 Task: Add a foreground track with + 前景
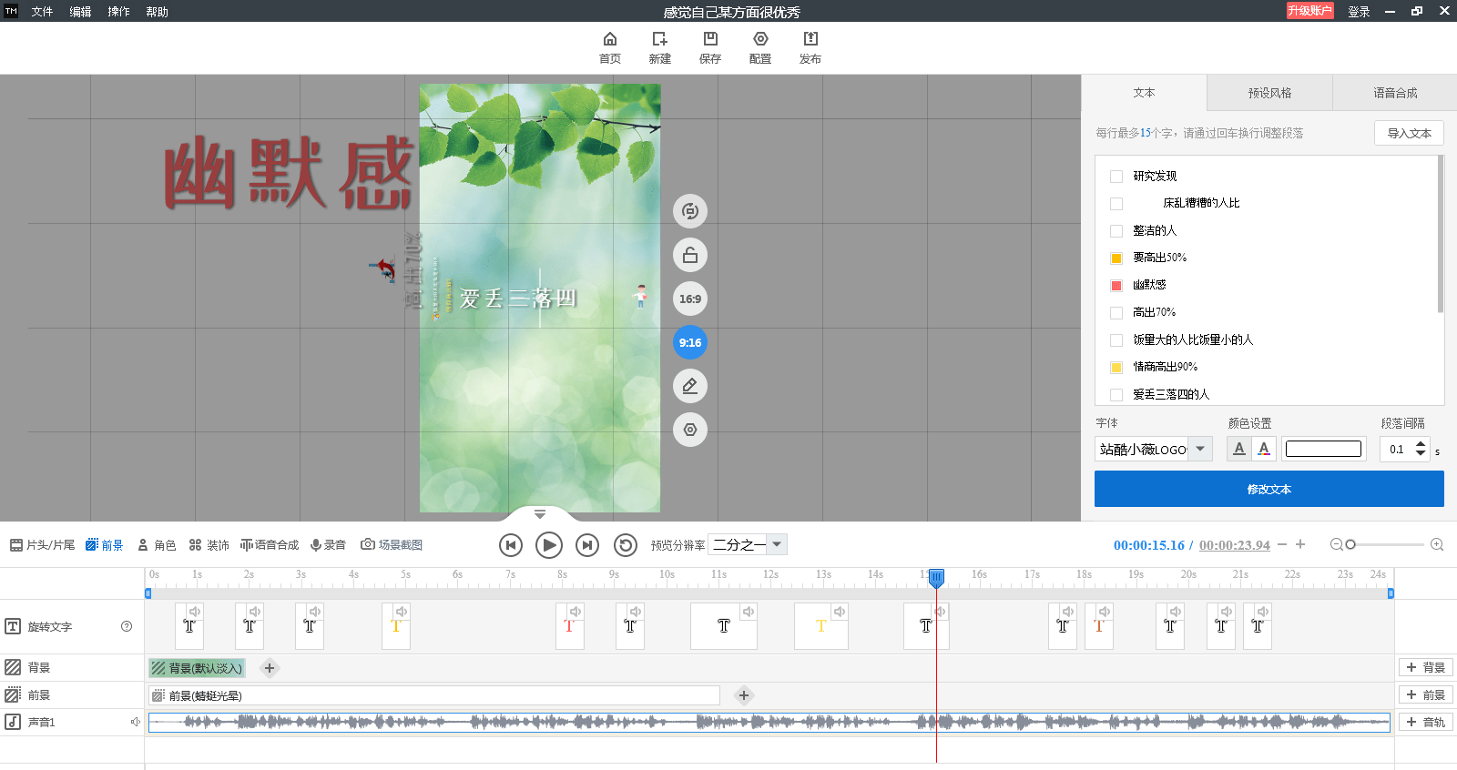coord(1426,694)
